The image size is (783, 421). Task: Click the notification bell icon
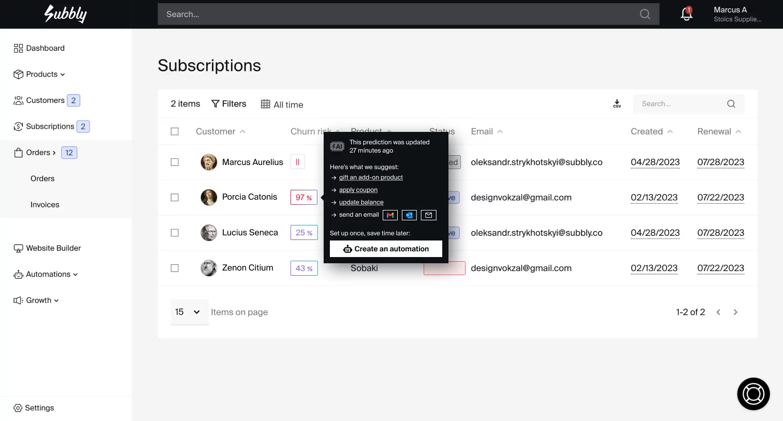tap(686, 14)
